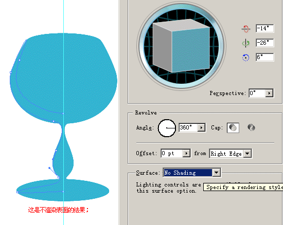Click the Perspective value field
This screenshot has width=283, height=225.
(x=257, y=93)
